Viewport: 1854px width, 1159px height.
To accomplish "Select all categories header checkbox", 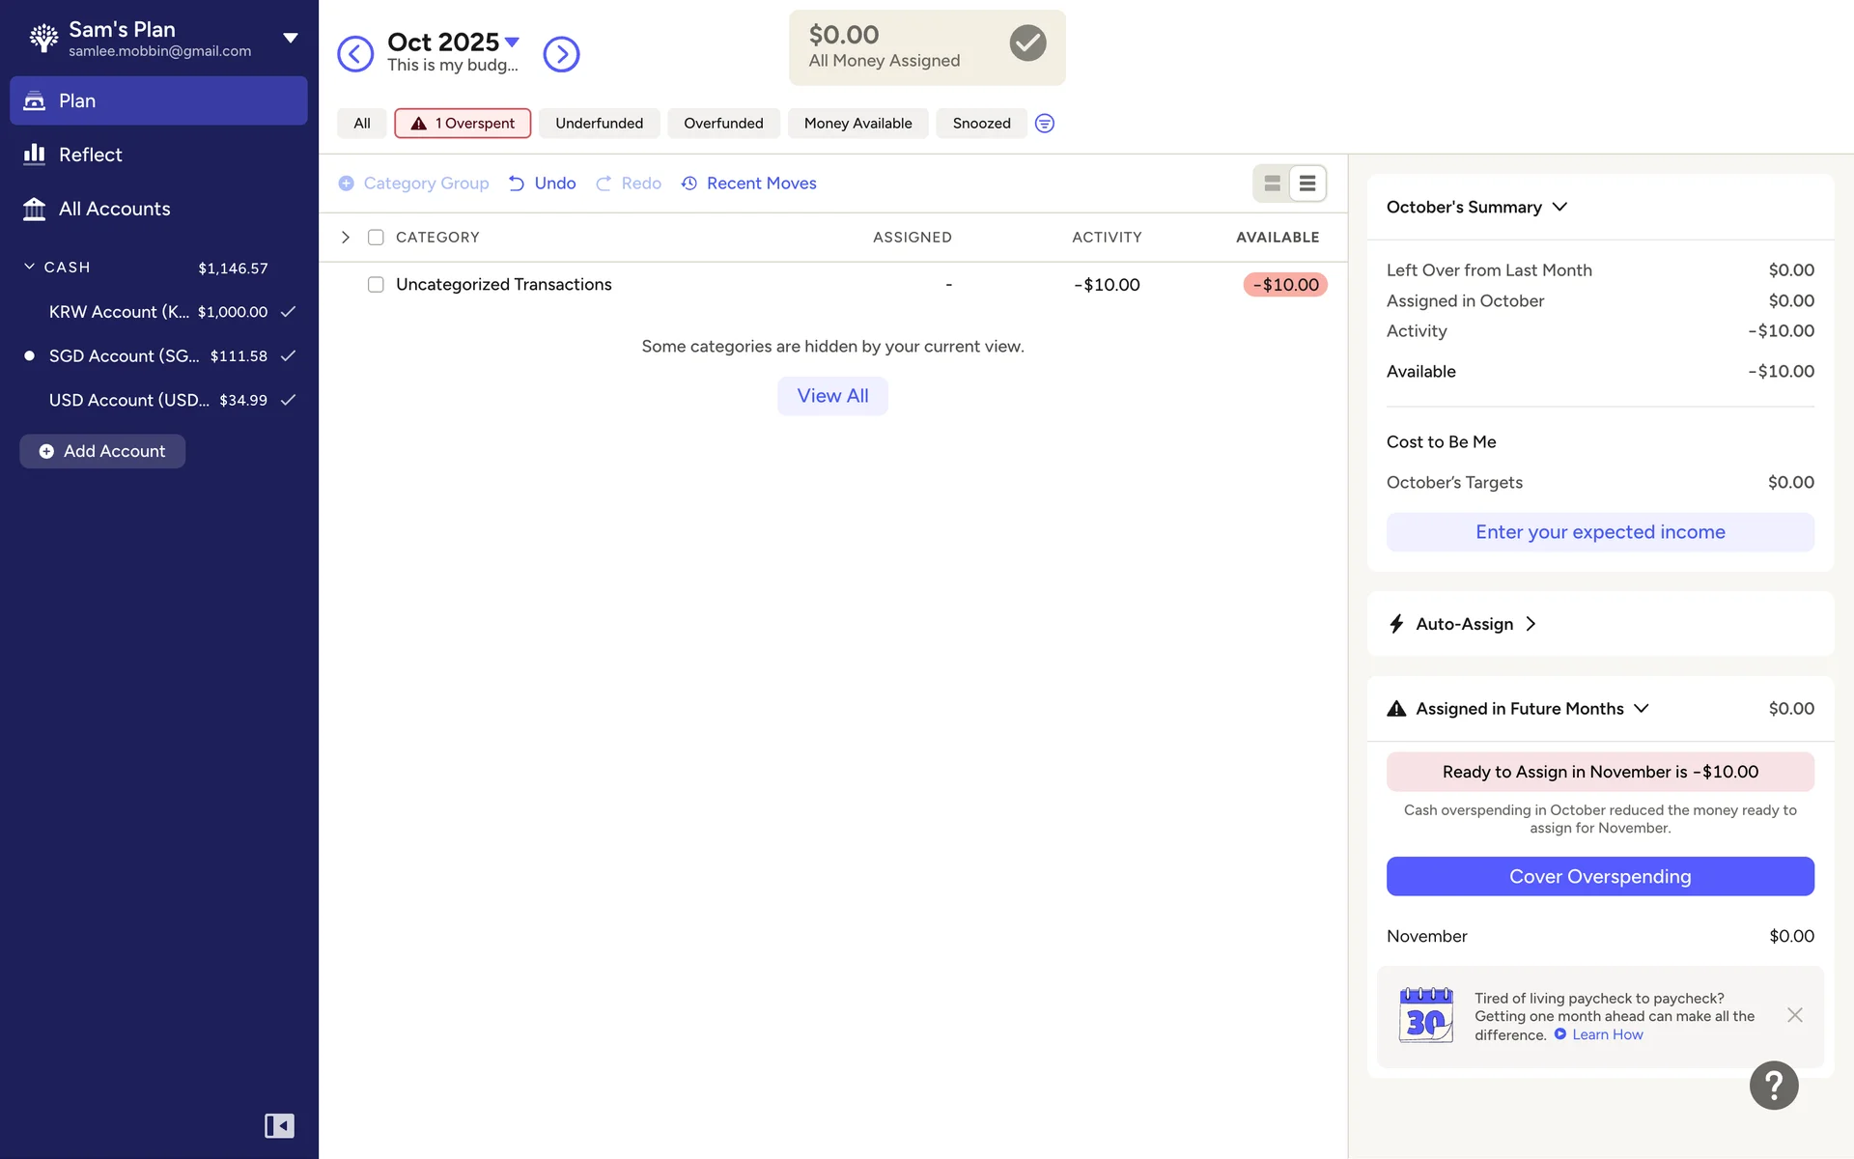I will pos(376,238).
